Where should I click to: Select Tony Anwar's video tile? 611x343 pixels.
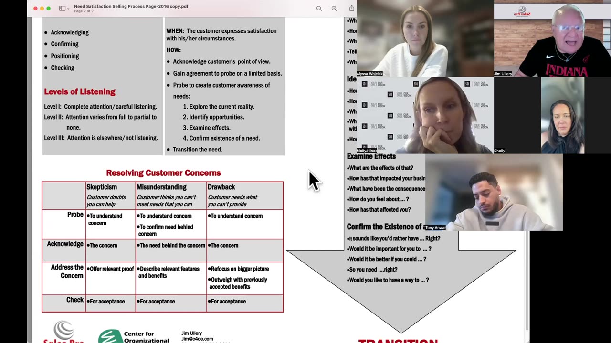tap(494, 192)
